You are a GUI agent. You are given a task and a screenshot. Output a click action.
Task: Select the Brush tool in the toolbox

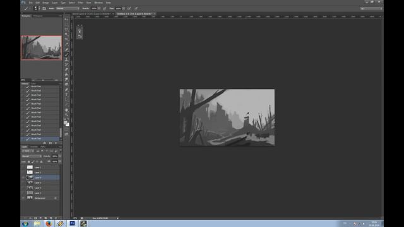[66, 54]
